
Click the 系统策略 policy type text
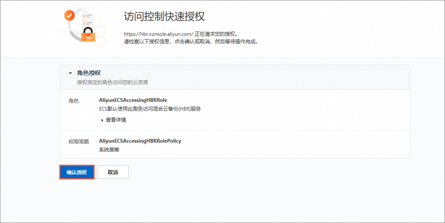tap(109, 150)
